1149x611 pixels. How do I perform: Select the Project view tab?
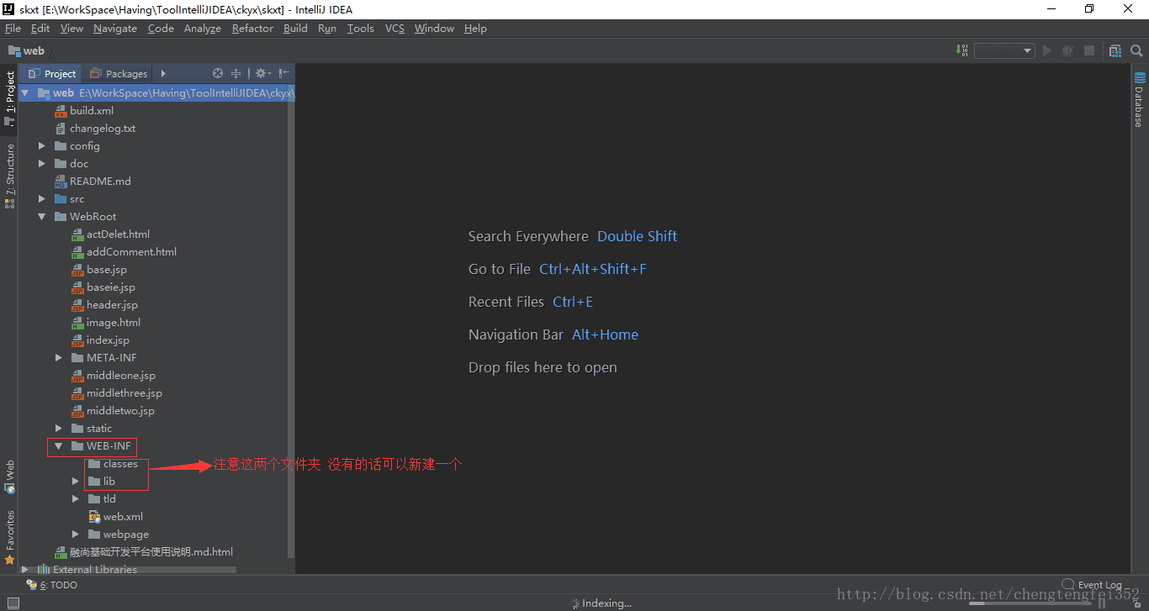(51, 73)
